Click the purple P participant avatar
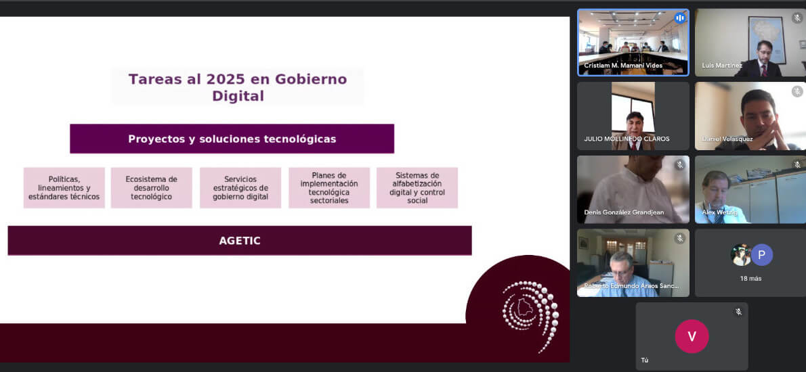806x372 pixels. [x=762, y=255]
